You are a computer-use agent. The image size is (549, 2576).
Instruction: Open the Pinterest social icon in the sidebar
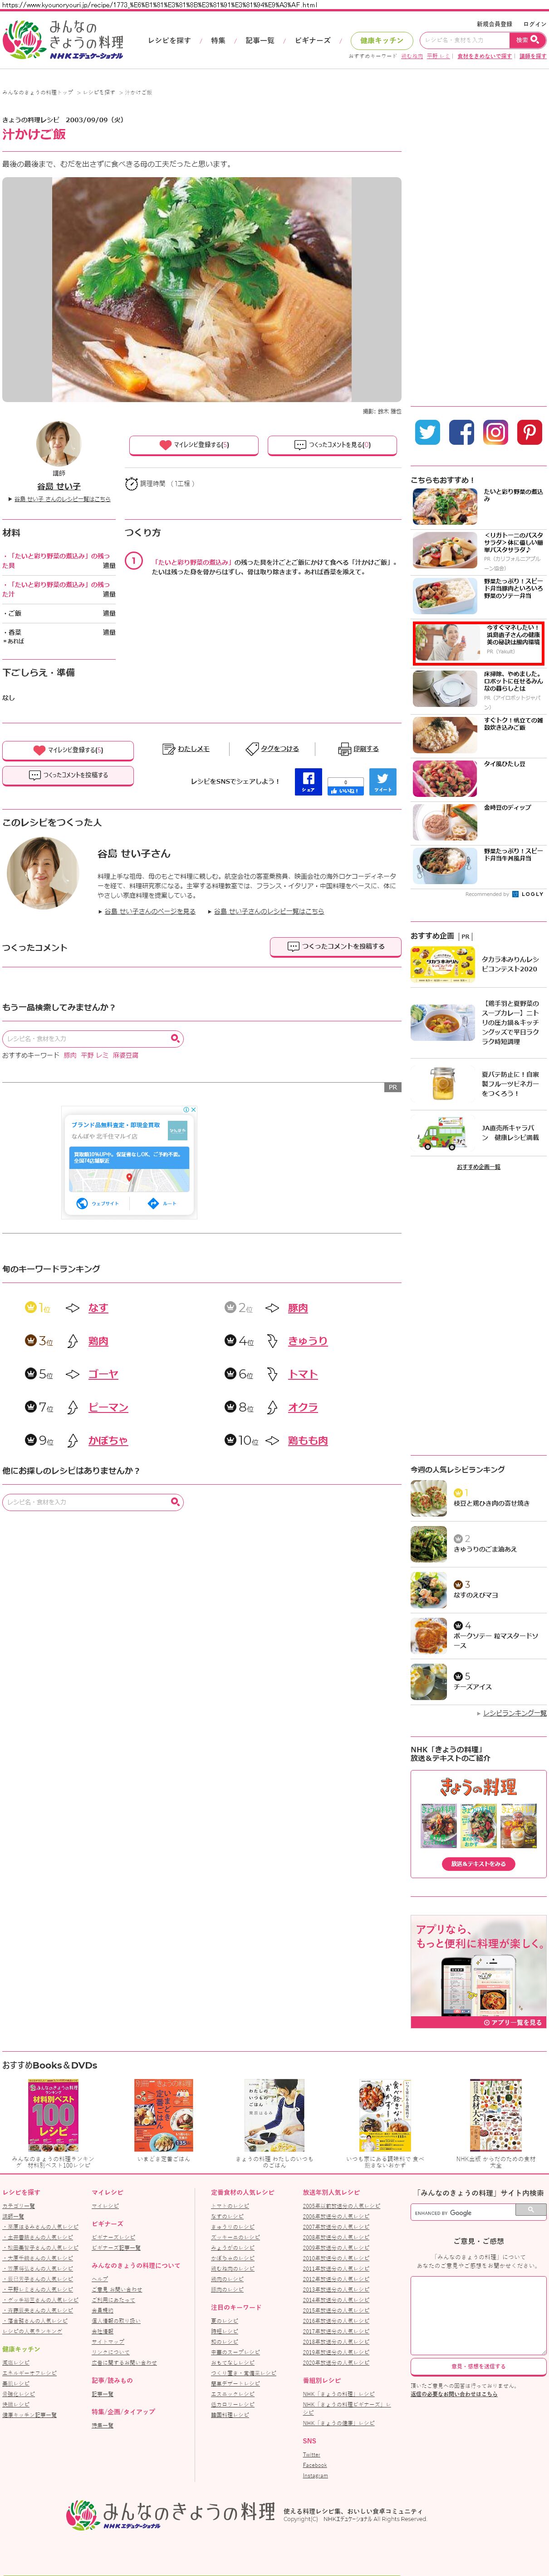pos(529,432)
